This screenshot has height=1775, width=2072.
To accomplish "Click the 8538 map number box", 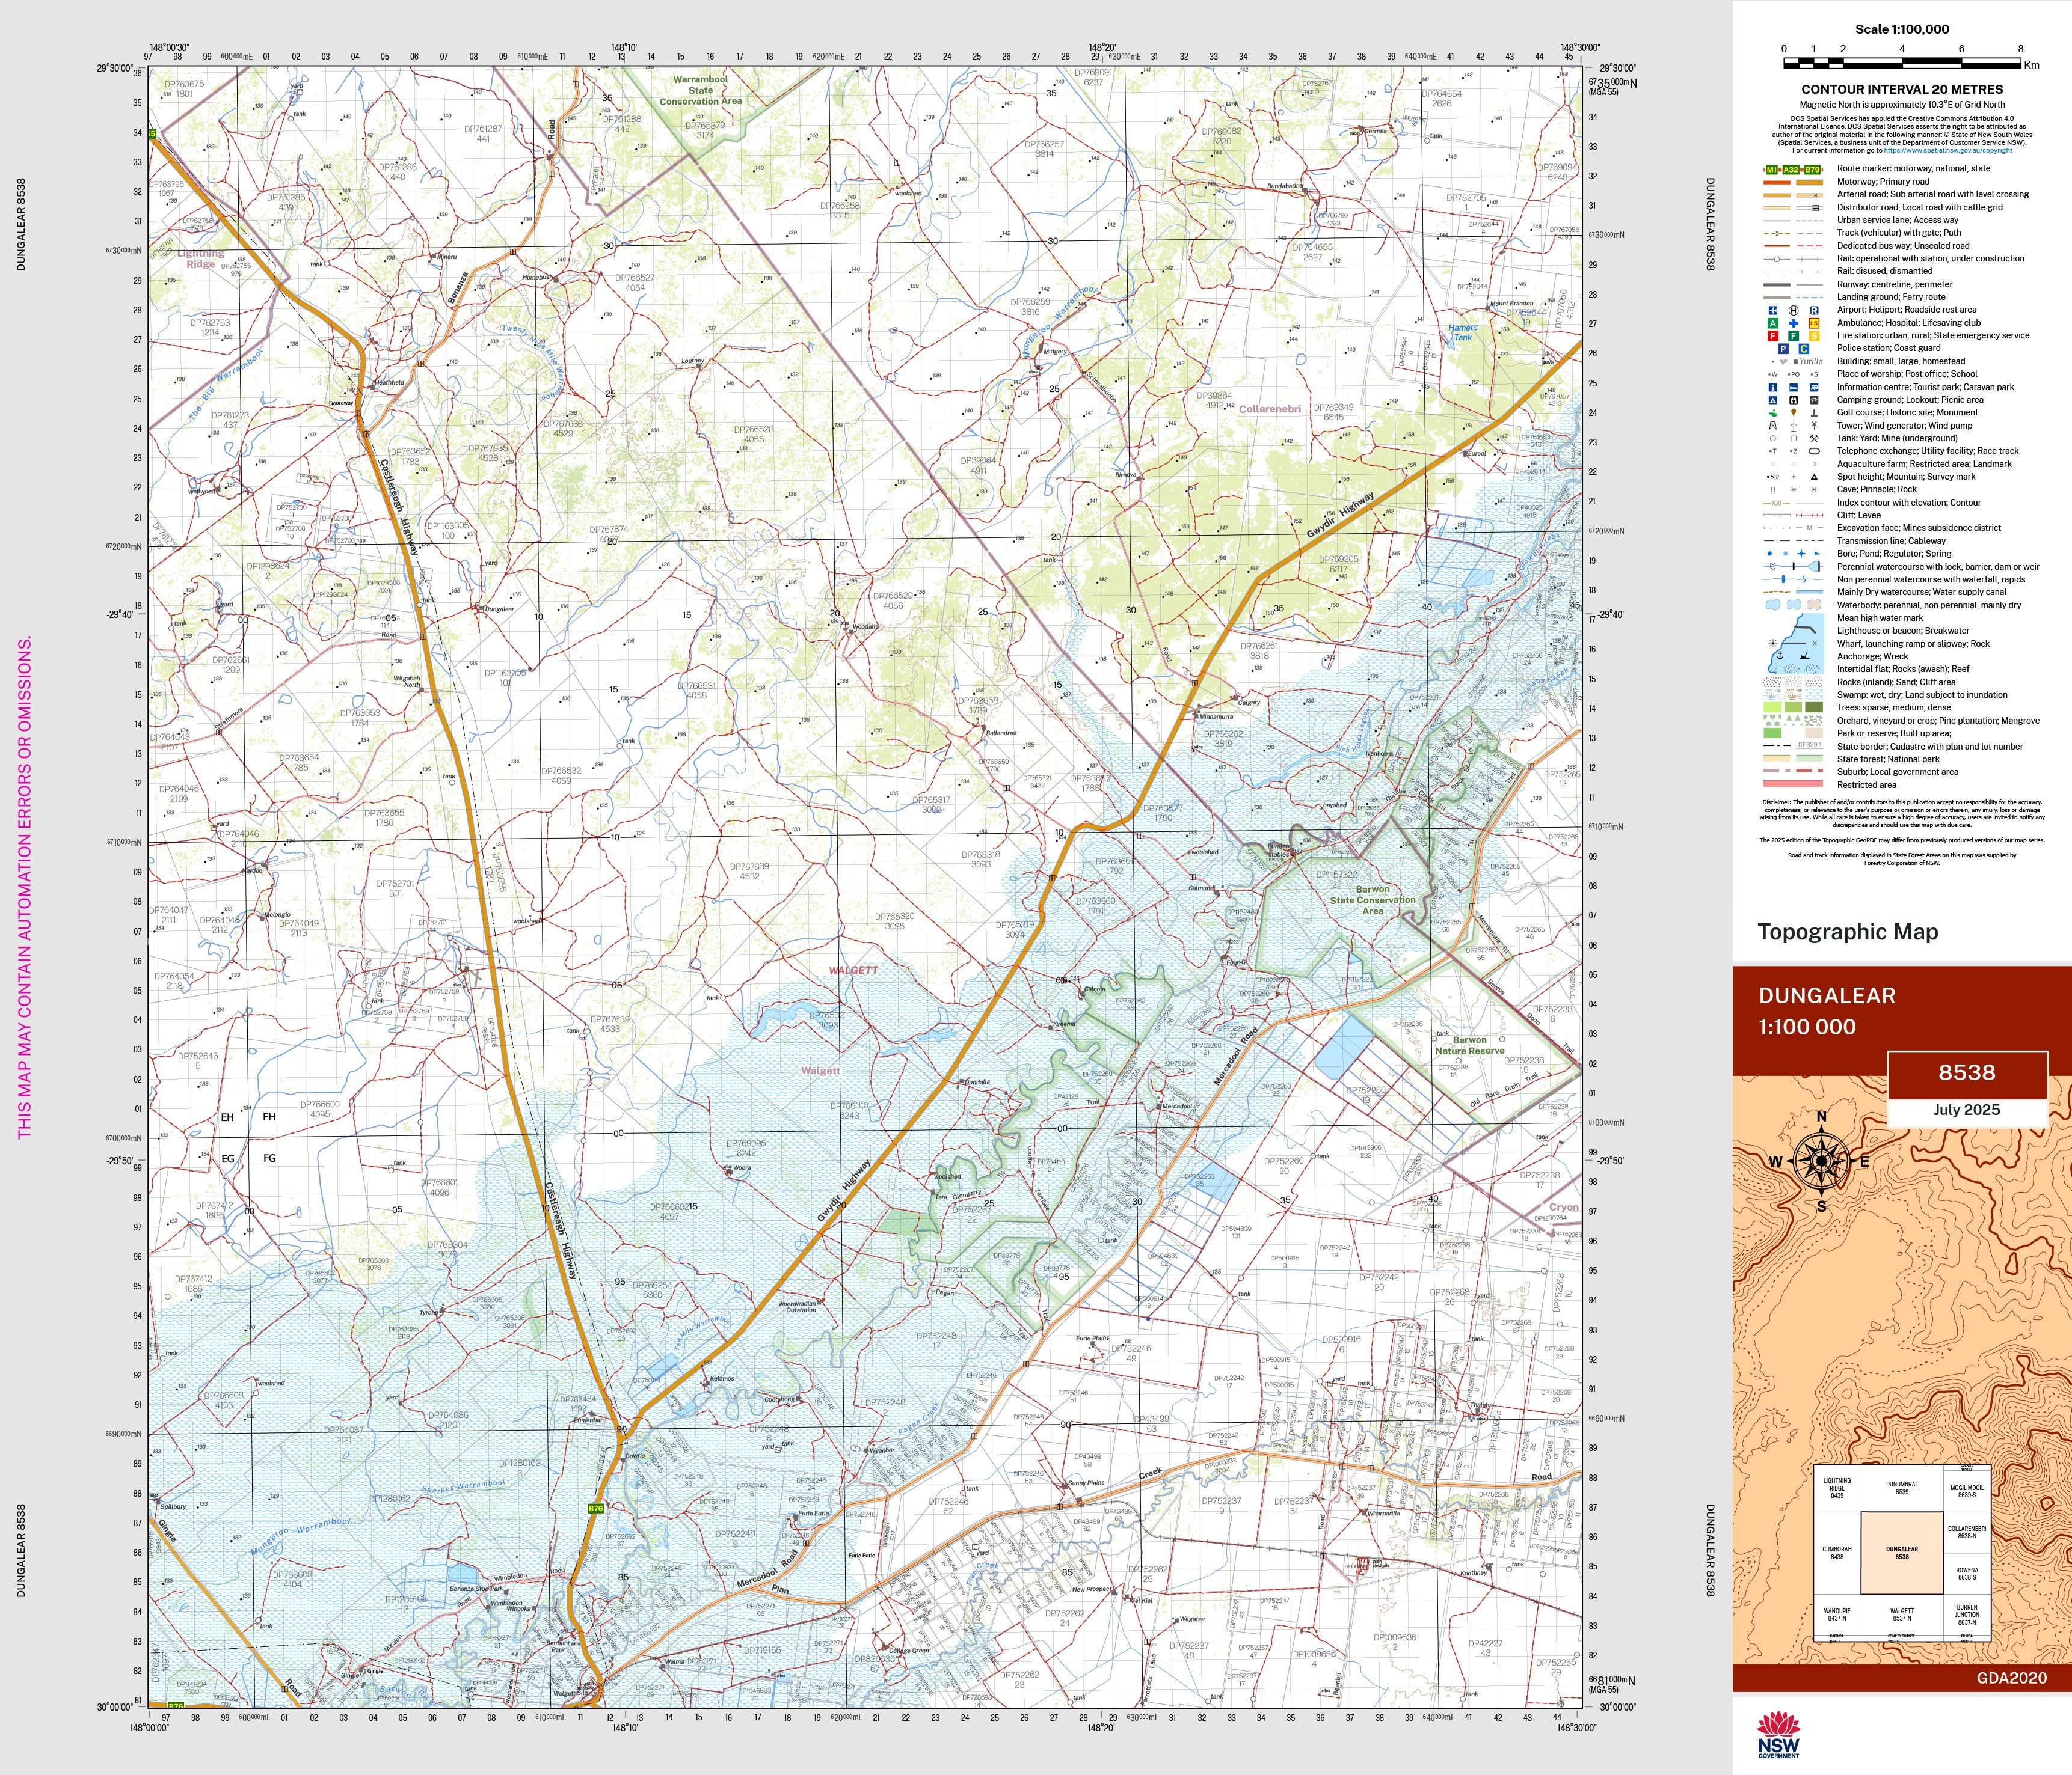I will tap(1966, 1072).
